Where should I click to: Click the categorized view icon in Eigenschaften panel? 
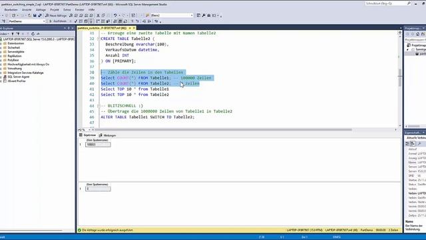tap(407, 144)
